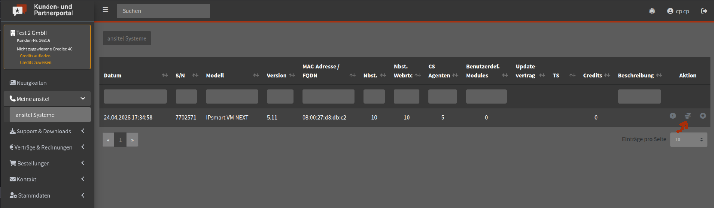Open the Einträge pro Seite dropdown

(x=689, y=140)
